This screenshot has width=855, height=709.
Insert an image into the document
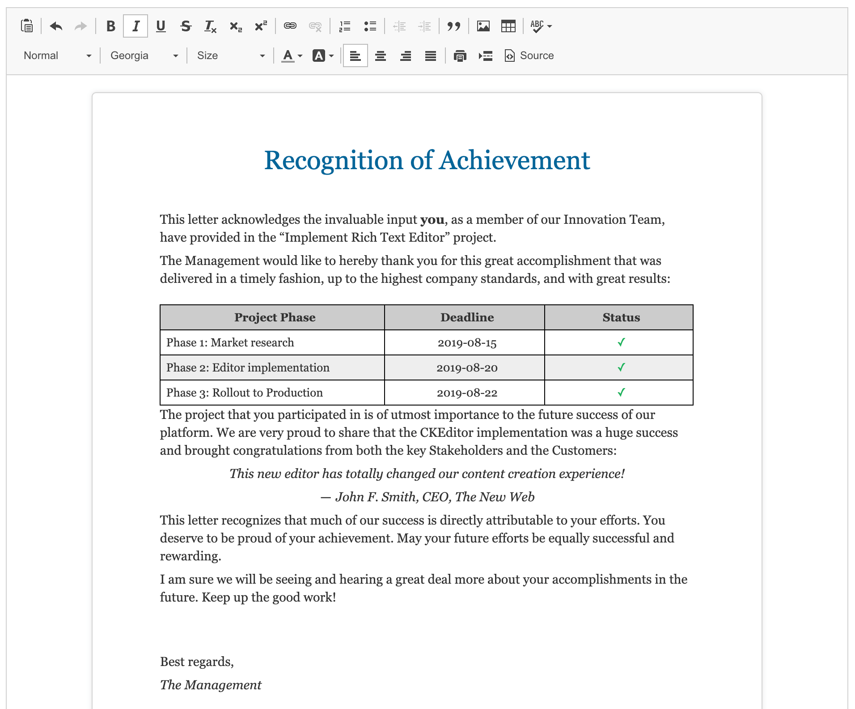tap(483, 26)
